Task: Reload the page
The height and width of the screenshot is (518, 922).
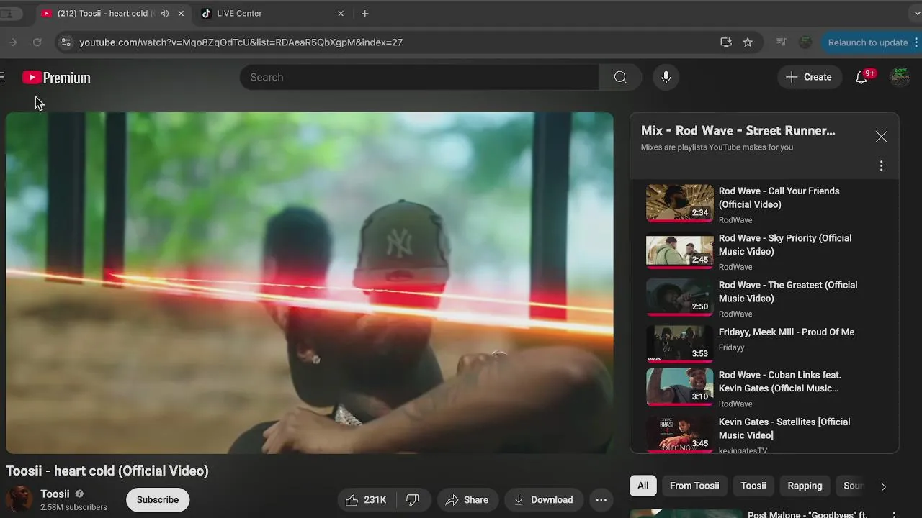Action: (x=37, y=42)
